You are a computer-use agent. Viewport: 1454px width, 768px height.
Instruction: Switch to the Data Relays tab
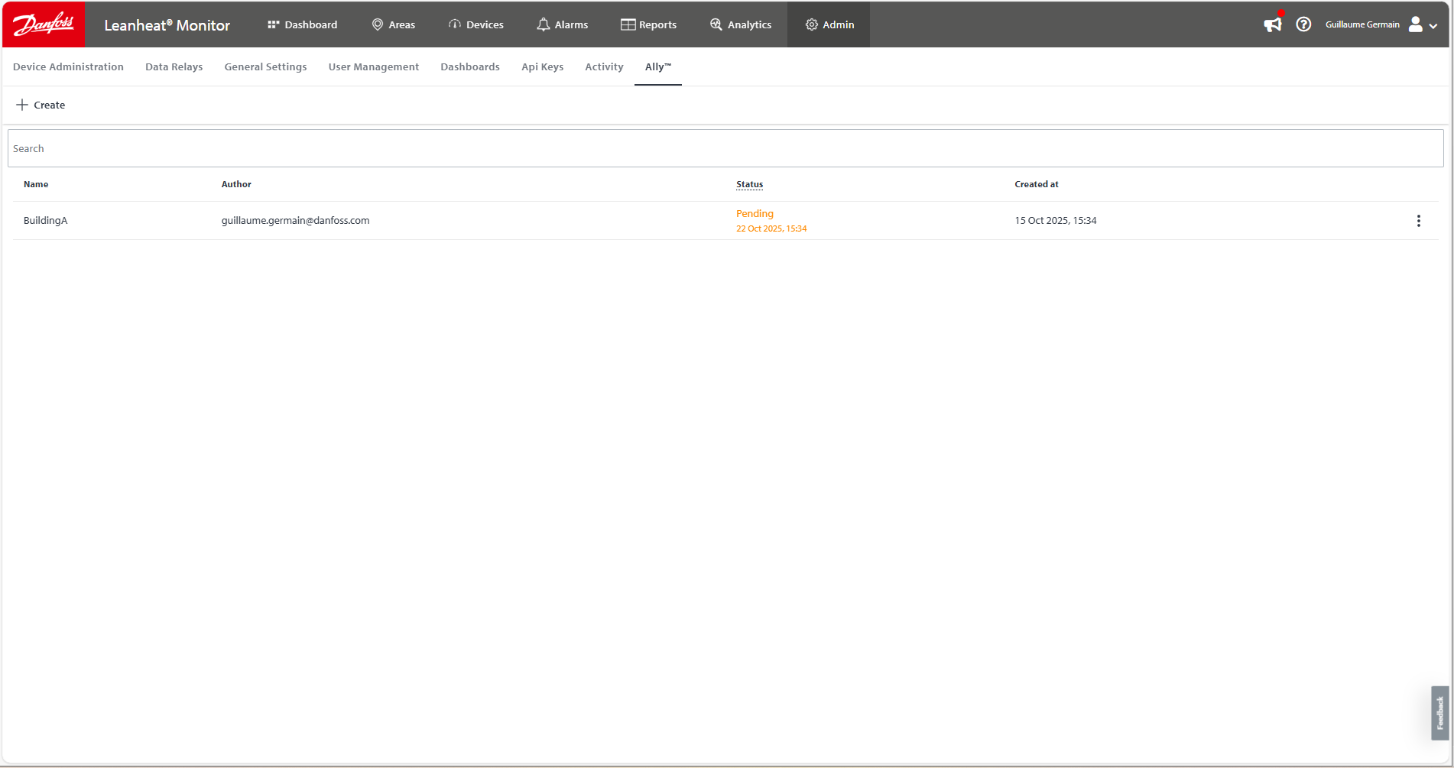coord(174,67)
